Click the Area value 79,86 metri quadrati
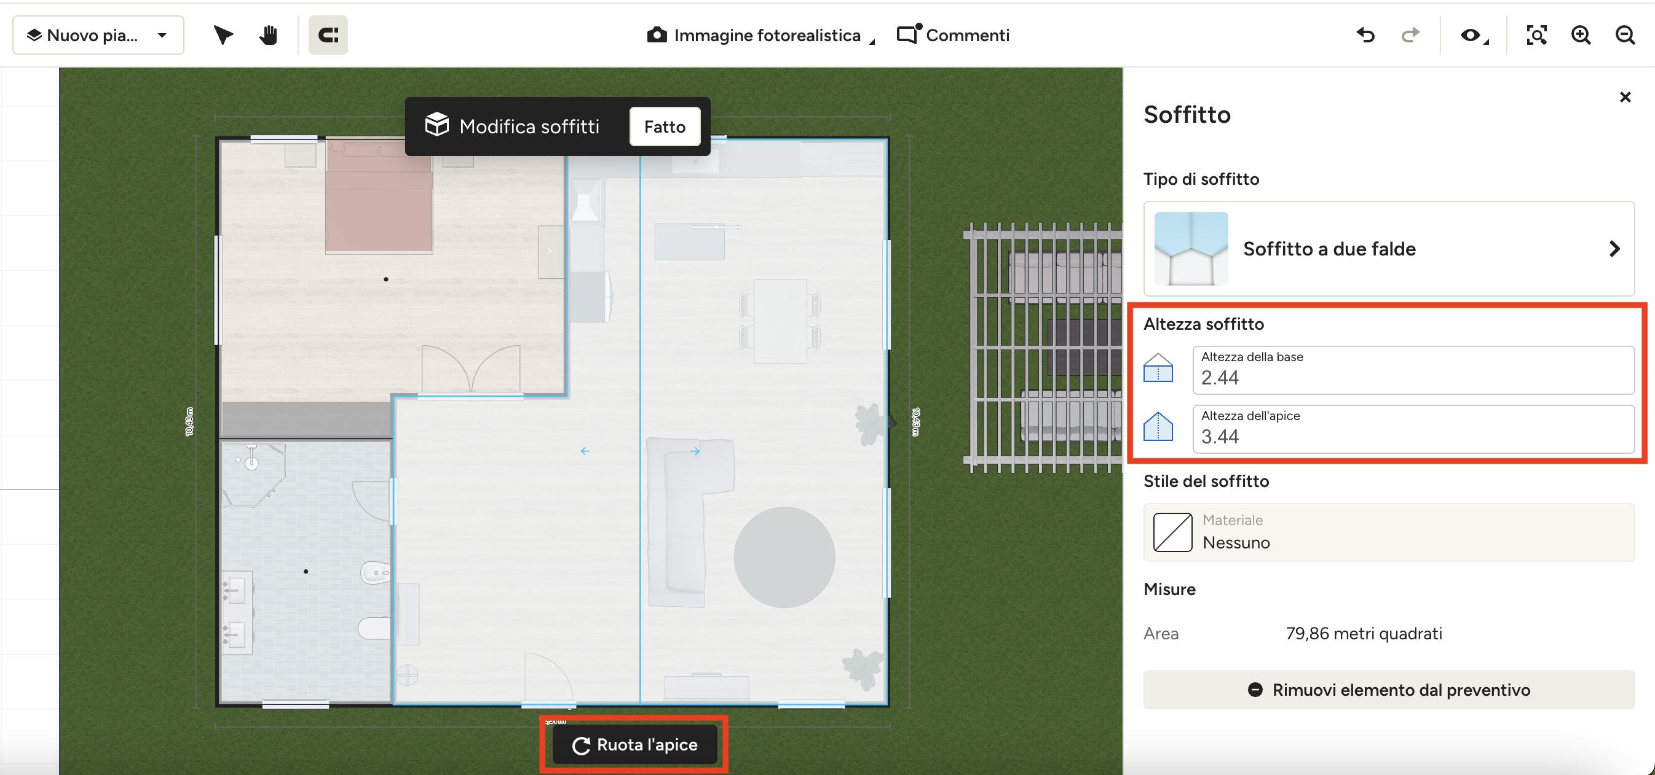The height and width of the screenshot is (775, 1655). tap(1364, 633)
